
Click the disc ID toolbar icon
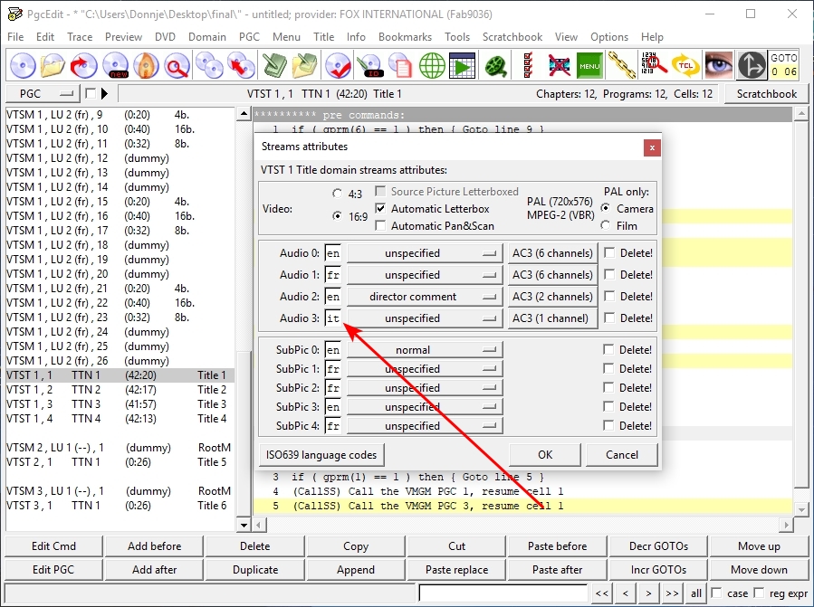tap(370, 66)
